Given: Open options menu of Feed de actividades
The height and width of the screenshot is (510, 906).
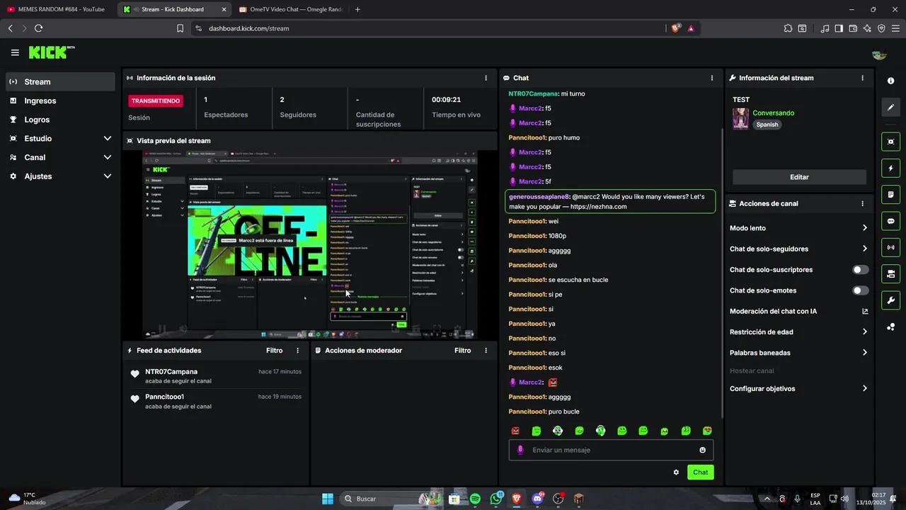Looking at the screenshot, I should (297, 351).
